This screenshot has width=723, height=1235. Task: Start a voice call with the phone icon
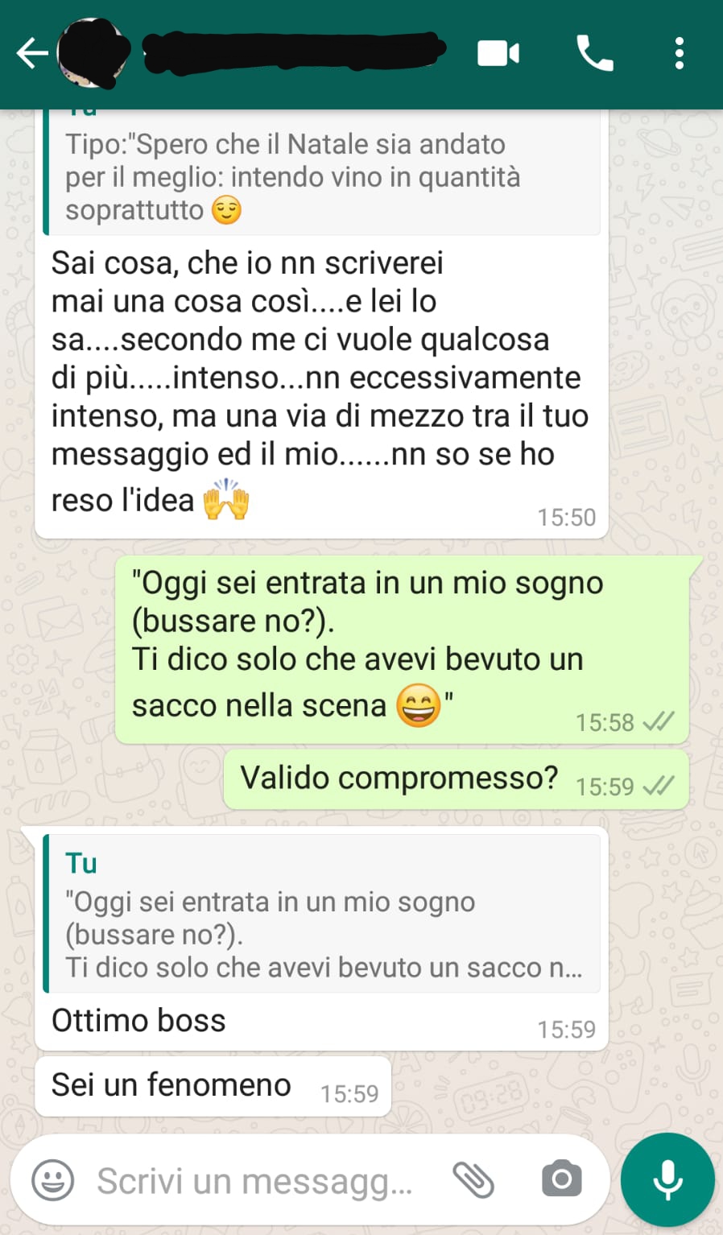coord(595,54)
